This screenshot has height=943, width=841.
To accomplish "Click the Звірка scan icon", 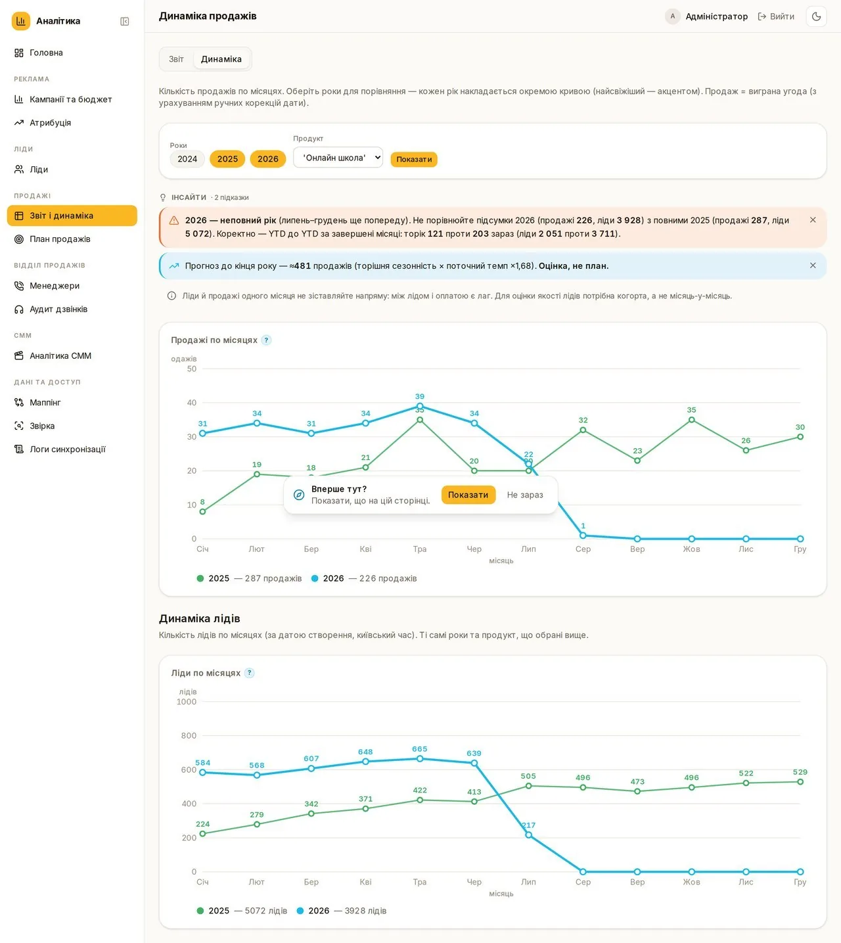I will pos(19,426).
